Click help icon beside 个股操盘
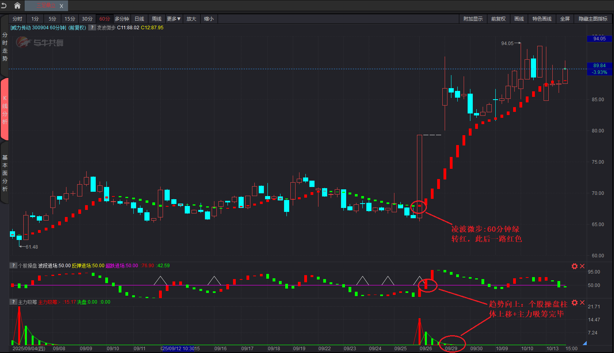This screenshot has height=353, width=614. pyautogui.click(x=13, y=266)
